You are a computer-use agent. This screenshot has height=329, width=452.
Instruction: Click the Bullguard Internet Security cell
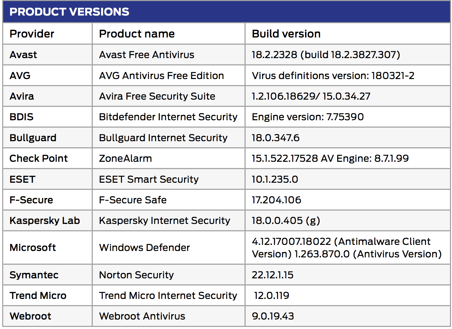tap(163, 138)
